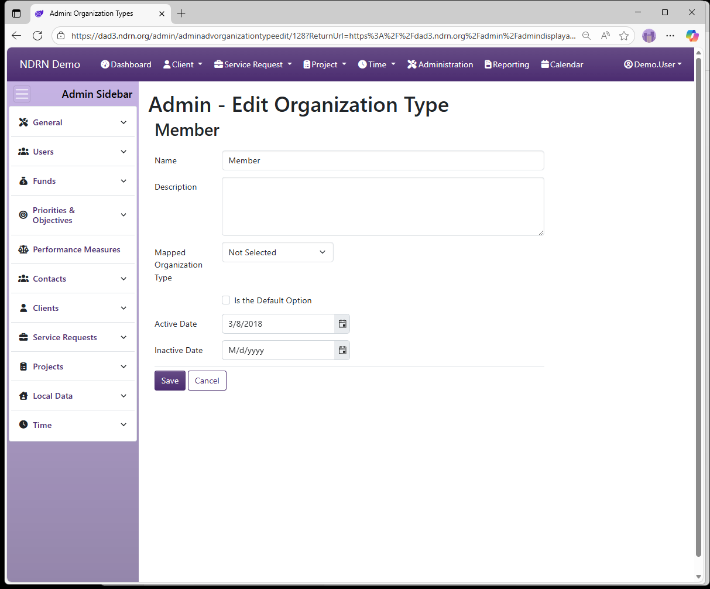
Task: Click the Dashboard gauge icon
Action: coord(105,64)
